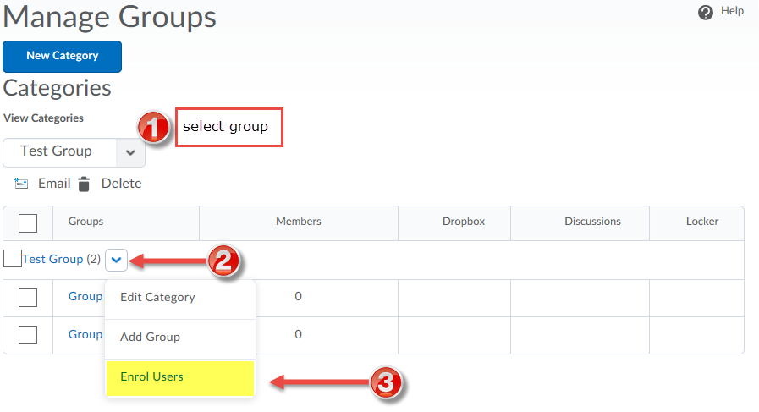Click the red number 1 marker
This screenshot has height=412, width=759.
pos(153,128)
